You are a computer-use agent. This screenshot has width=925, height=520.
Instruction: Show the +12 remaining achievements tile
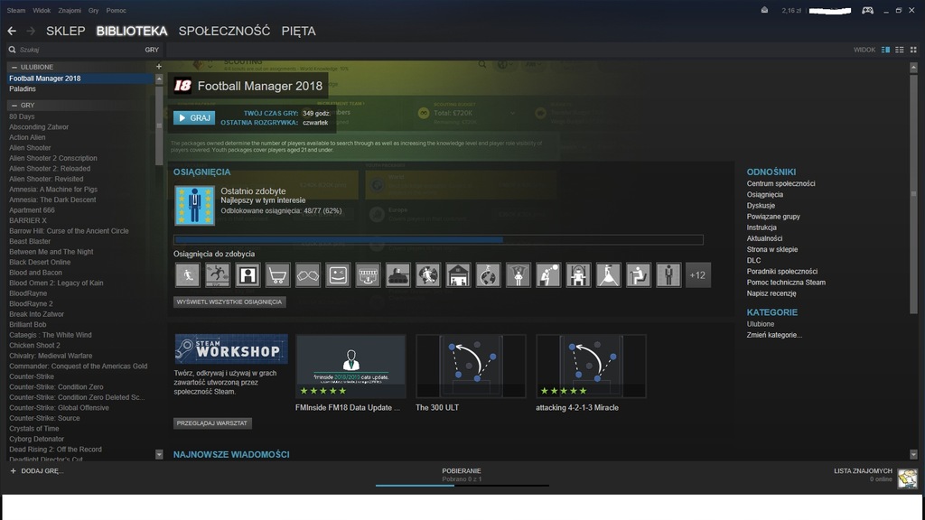pyautogui.click(x=698, y=275)
